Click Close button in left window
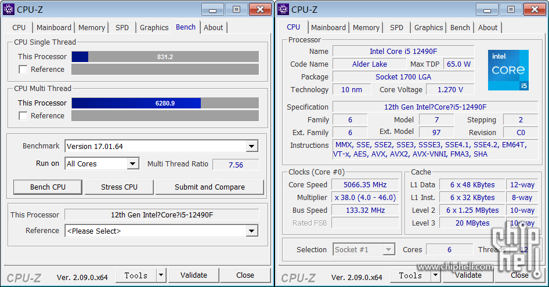The image size is (549, 287). pos(245,275)
